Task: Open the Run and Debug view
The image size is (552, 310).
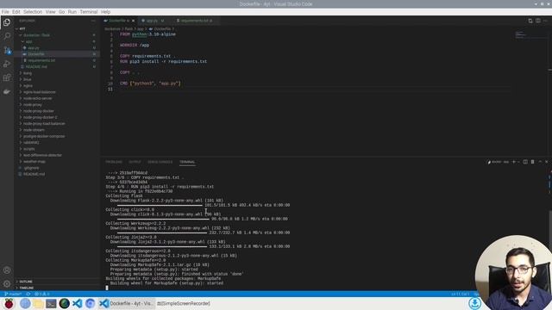Action: click(7, 64)
